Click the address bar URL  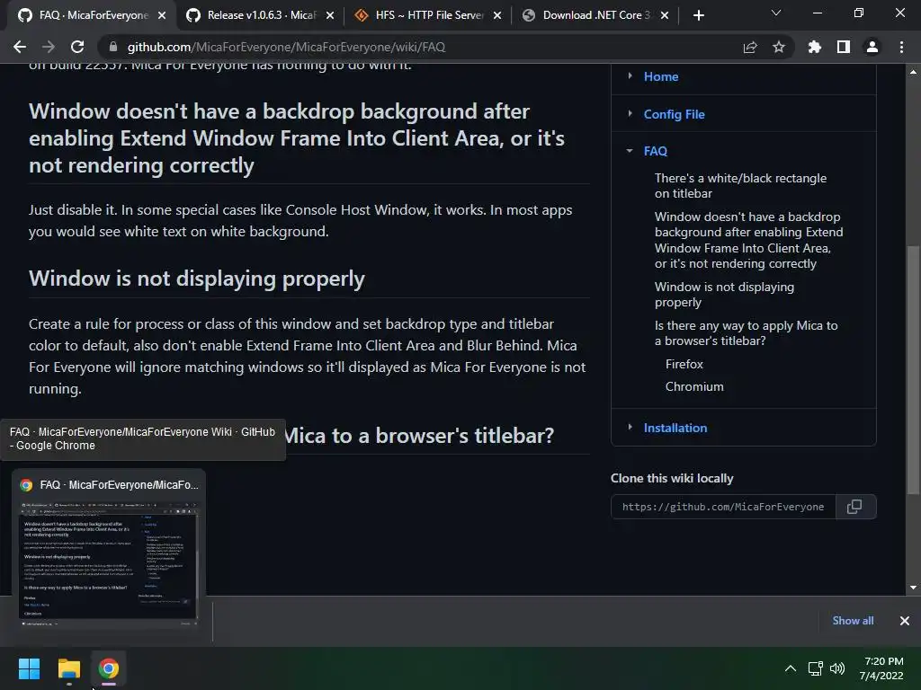(286, 47)
